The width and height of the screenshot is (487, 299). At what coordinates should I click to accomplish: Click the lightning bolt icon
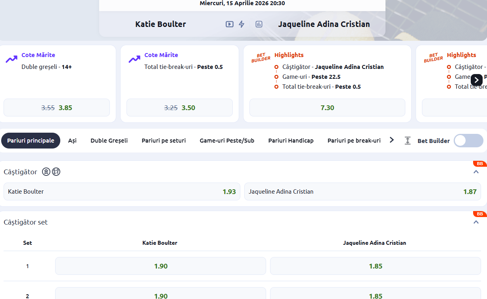click(x=242, y=24)
